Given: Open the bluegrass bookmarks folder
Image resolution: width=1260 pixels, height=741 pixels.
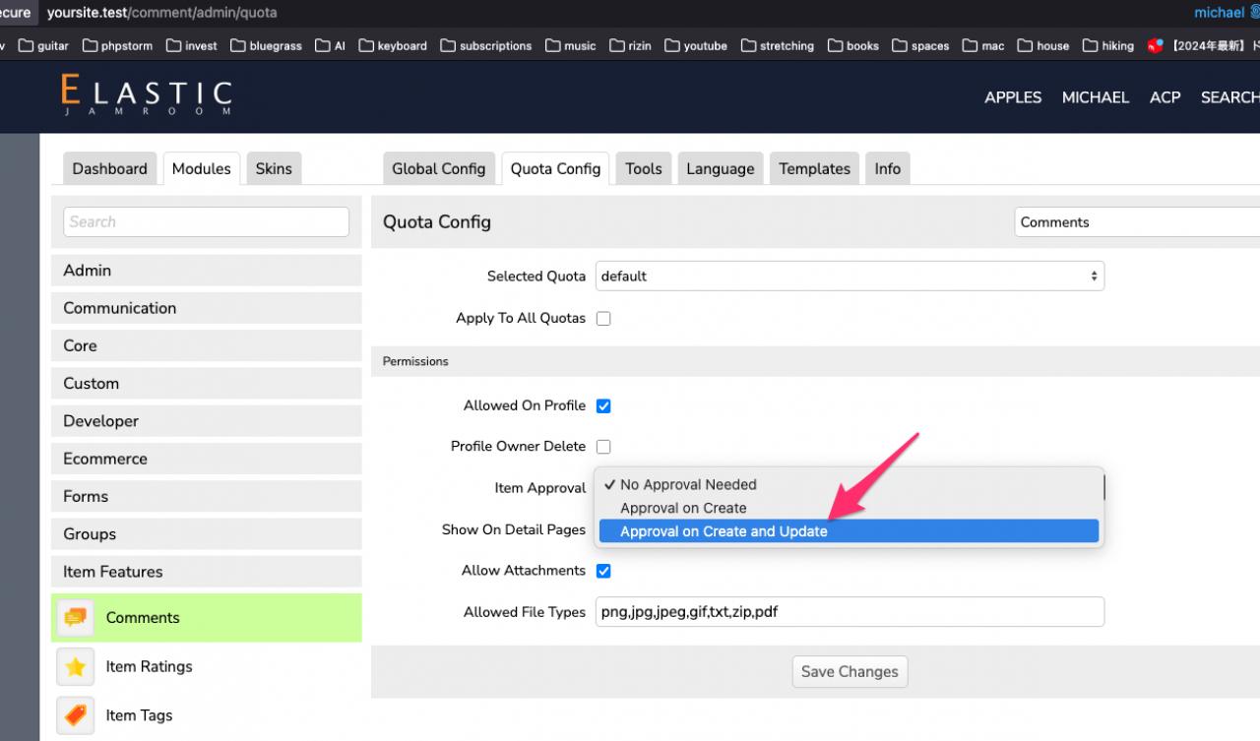Looking at the screenshot, I should 266,45.
